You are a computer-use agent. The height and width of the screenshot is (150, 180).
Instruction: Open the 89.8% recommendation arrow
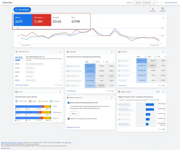(x=61, y=80)
